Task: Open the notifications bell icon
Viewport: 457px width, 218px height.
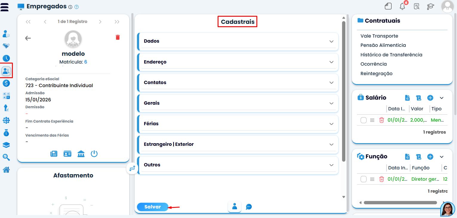Action: coord(403,6)
